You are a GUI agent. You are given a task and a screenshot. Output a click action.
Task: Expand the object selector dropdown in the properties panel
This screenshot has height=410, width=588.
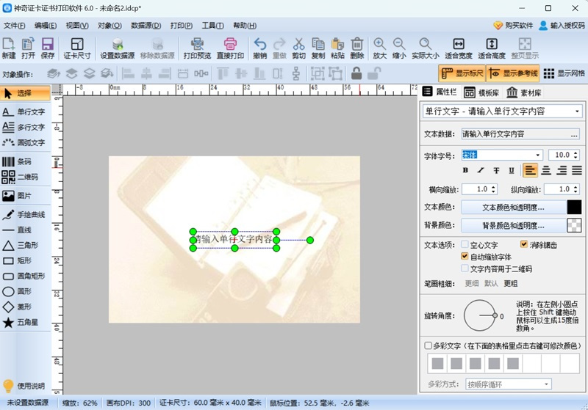tap(577, 111)
